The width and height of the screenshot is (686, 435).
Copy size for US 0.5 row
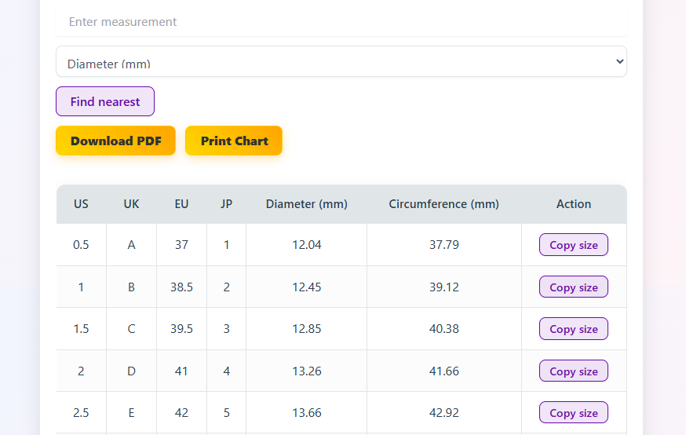point(573,245)
